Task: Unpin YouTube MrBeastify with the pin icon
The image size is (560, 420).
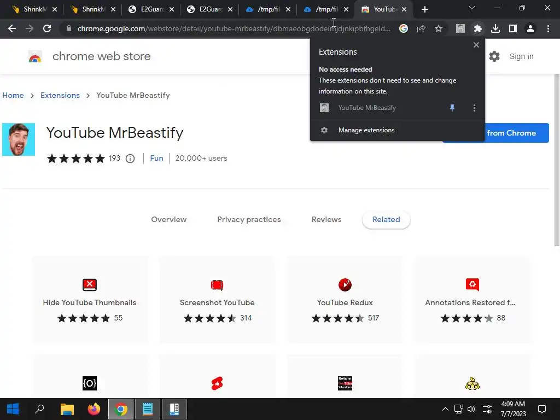Action: click(452, 108)
